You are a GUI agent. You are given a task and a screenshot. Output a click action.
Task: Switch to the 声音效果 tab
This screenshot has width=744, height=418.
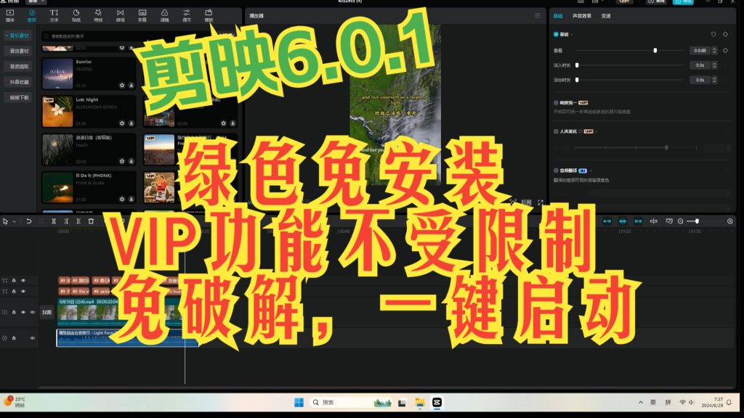click(x=583, y=16)
